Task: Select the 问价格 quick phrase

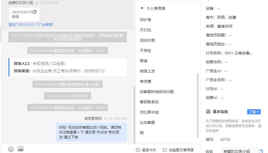Action: [x=145, y=20]
